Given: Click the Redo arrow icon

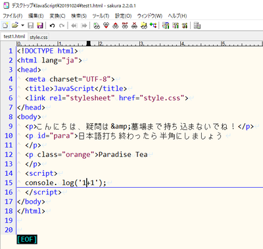Looking at the screenshot, I should (62, 26).
